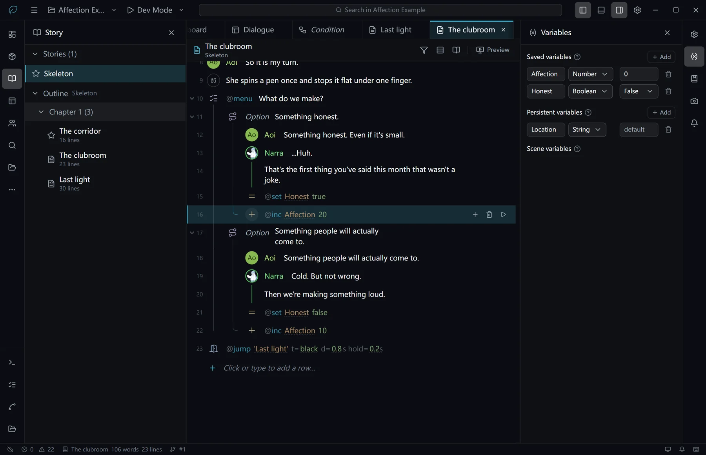Viewport: 706px width, 455px height.
Task: Toggle the bottom panel layout button
Action: [x=601, y=10]
